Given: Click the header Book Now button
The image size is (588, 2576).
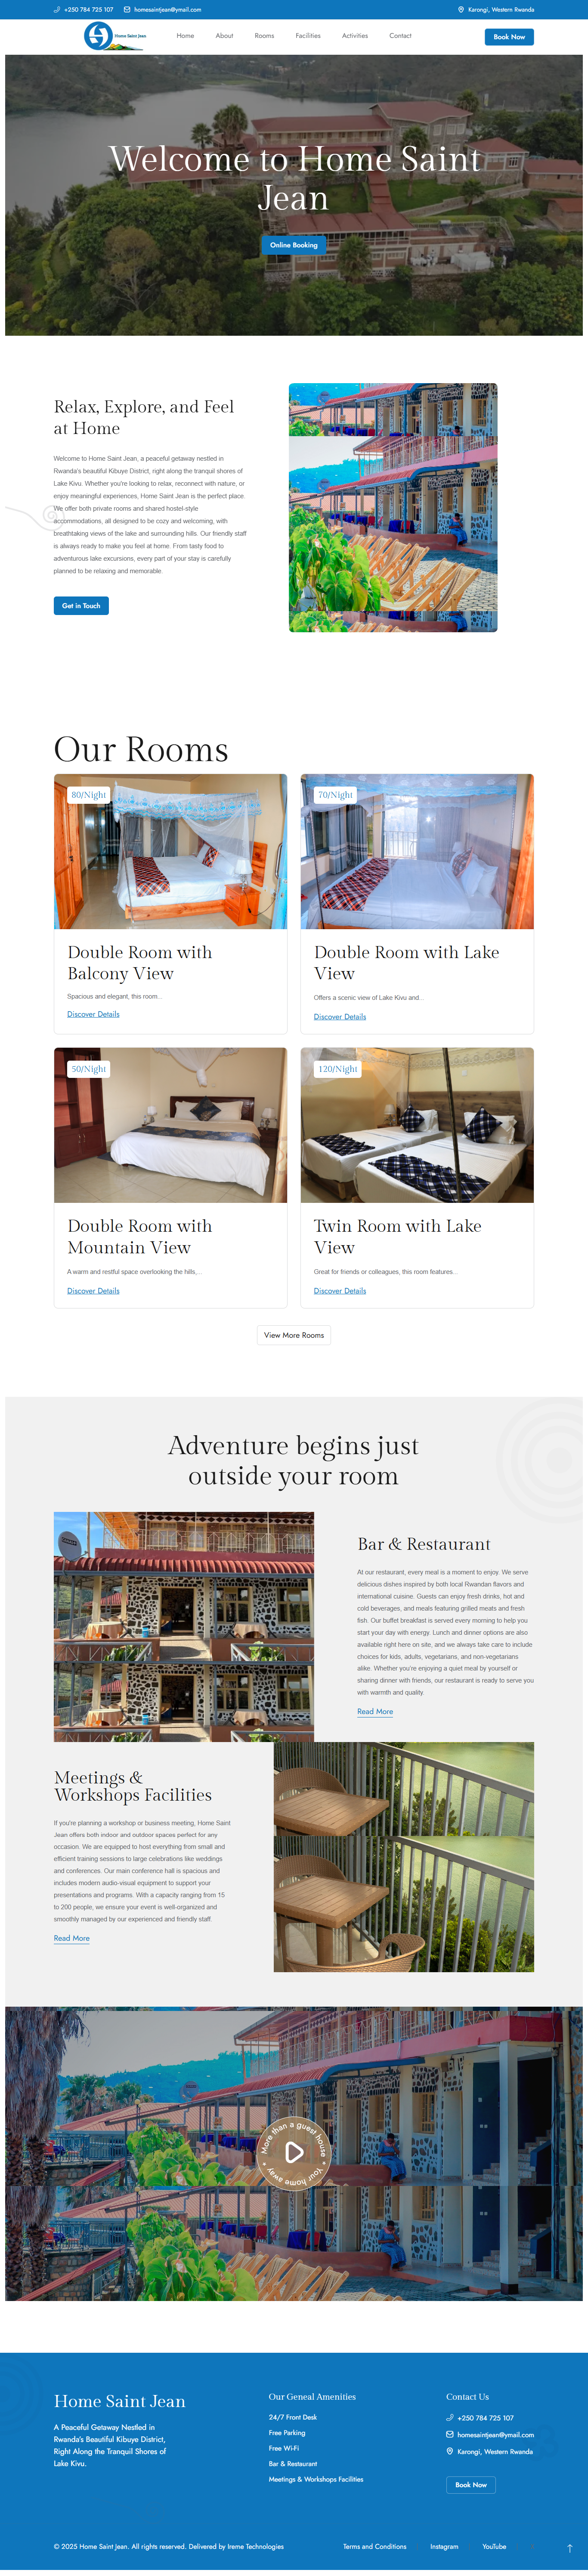Looking at the screenshot, I should click(x=509, y=37).
